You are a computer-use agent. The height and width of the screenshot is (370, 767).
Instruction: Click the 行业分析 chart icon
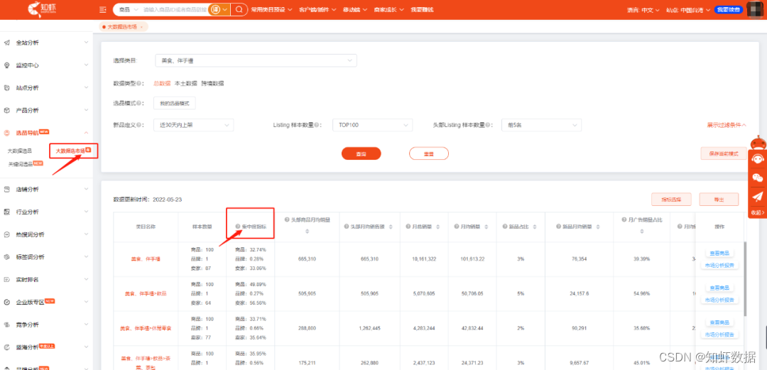pos(7,212)
